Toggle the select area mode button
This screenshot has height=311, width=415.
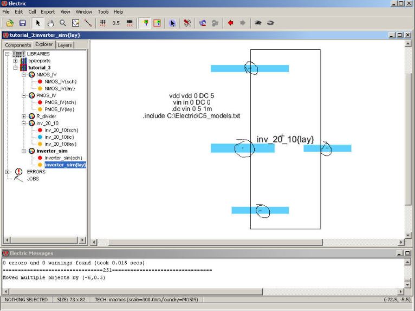[x=157, y=23]
